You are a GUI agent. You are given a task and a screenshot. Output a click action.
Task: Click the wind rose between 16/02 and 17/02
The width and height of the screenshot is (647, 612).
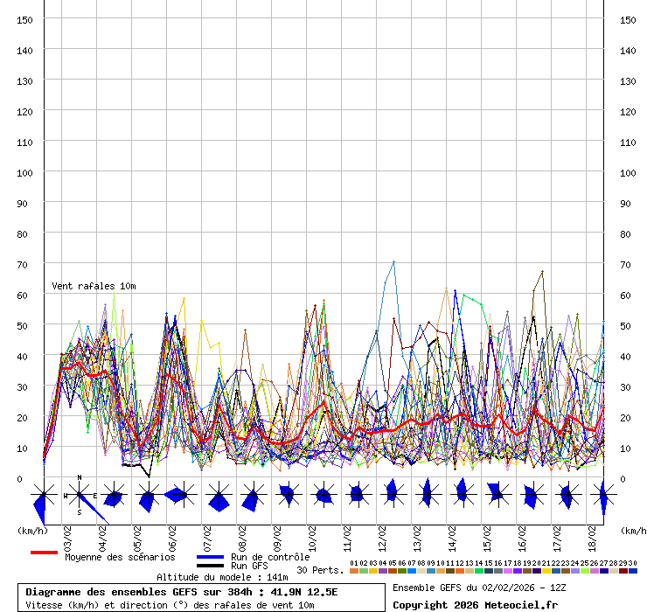point(532,496)
